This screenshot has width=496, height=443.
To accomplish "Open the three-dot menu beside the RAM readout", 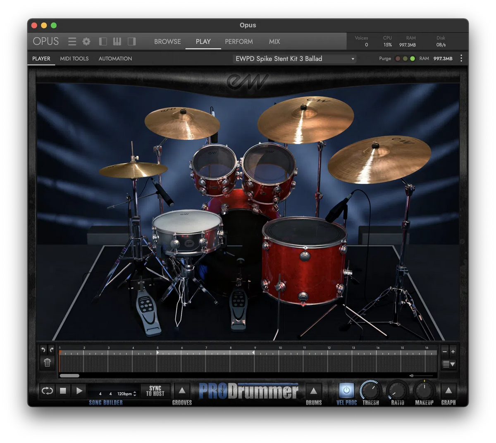I will [x=461, y=58].
